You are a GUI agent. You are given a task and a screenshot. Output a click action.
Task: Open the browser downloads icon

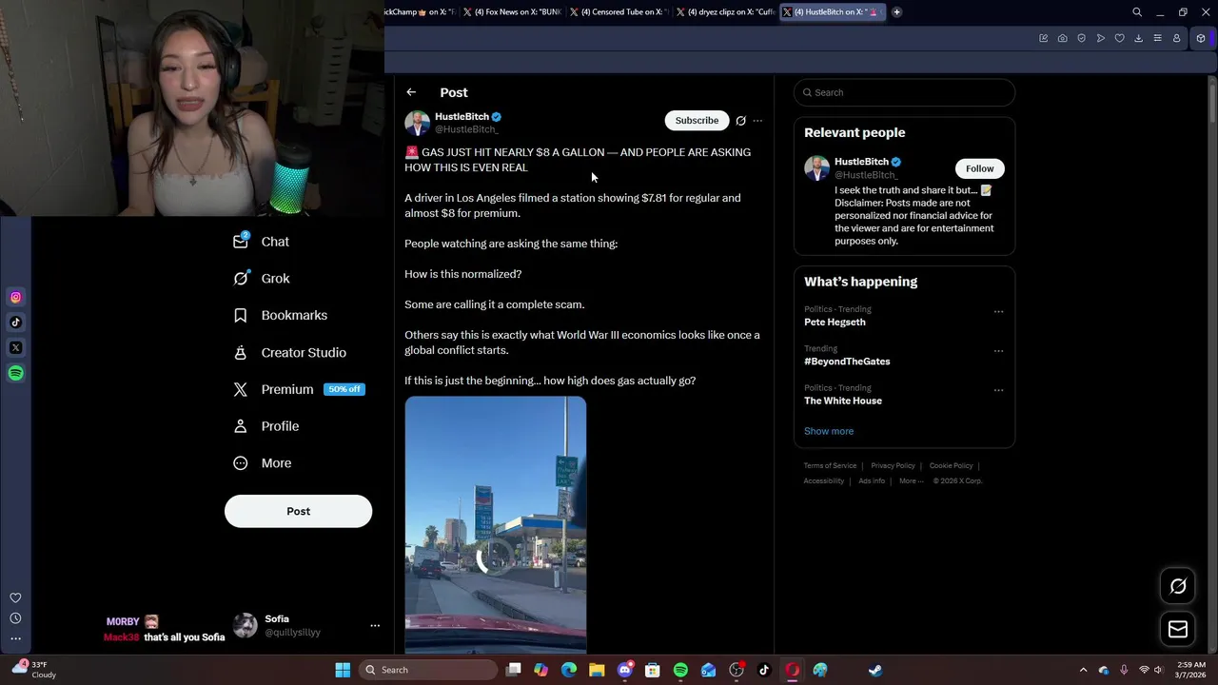pyautogui.click(x=1138, y=38)
